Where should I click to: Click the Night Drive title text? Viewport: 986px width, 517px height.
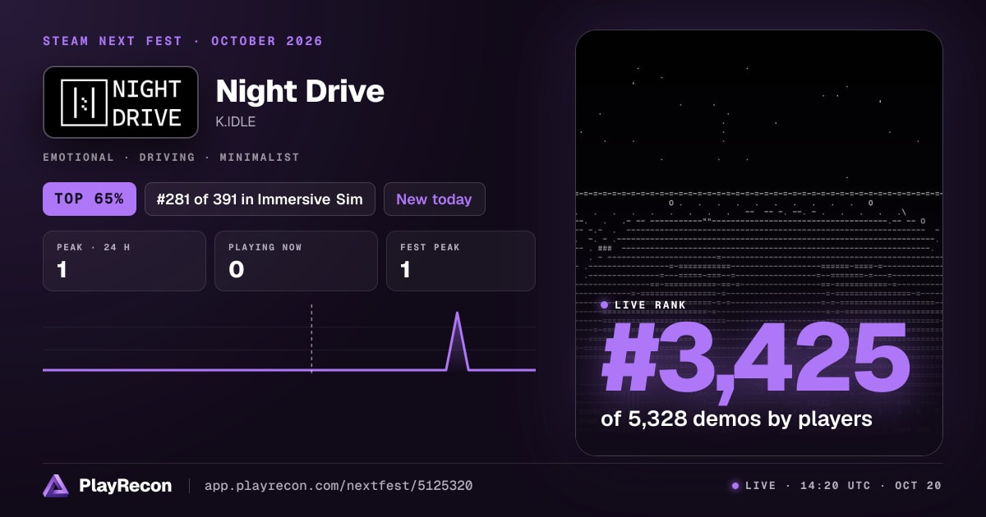[x=300, y=91]
